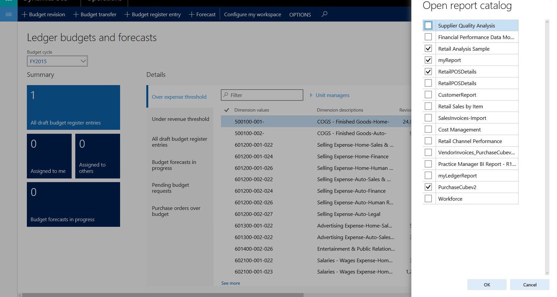The width and height of the screenshot is (557, 297).
Task: Click the plus icon for Budget revision
Action: click(24, 15)
